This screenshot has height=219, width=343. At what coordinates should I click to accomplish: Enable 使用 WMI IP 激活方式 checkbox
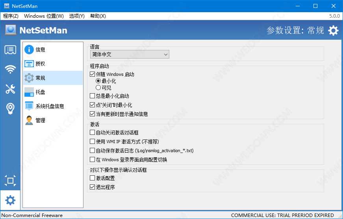(x=92, y=142)
